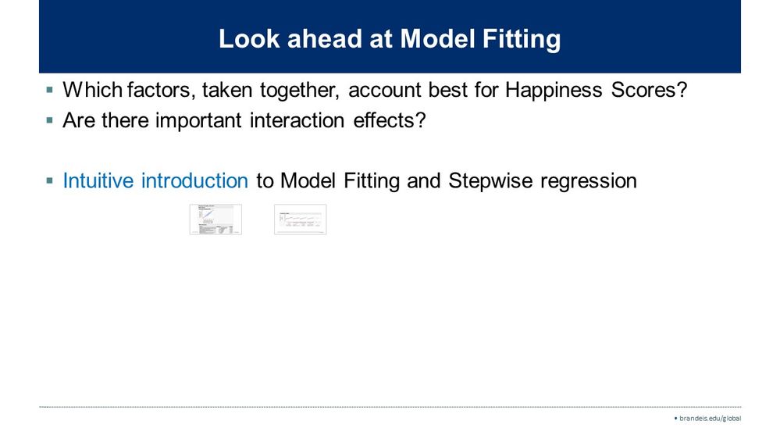Click the 'Look ahead at Model Fitting' title
Screen dimensions: 780x439
pyautogui.click(x=389, y=39)
